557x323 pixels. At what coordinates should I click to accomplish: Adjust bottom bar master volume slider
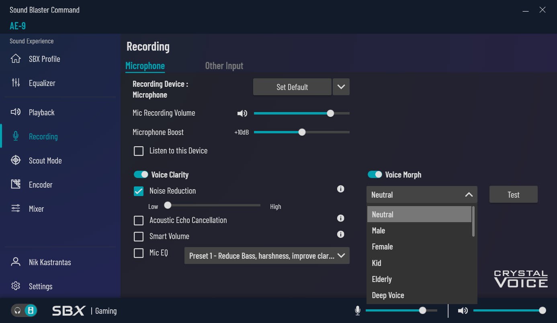tap(510, 311)
